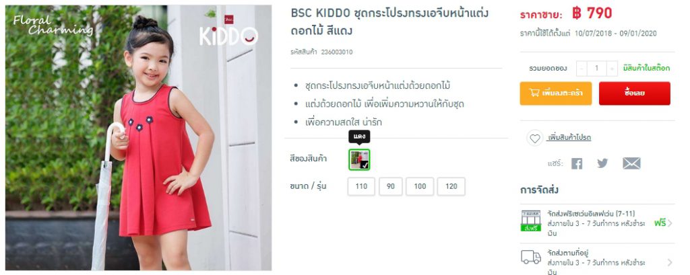Decrease quantity with minus button

pyautogui.click(x=582, y=69)
